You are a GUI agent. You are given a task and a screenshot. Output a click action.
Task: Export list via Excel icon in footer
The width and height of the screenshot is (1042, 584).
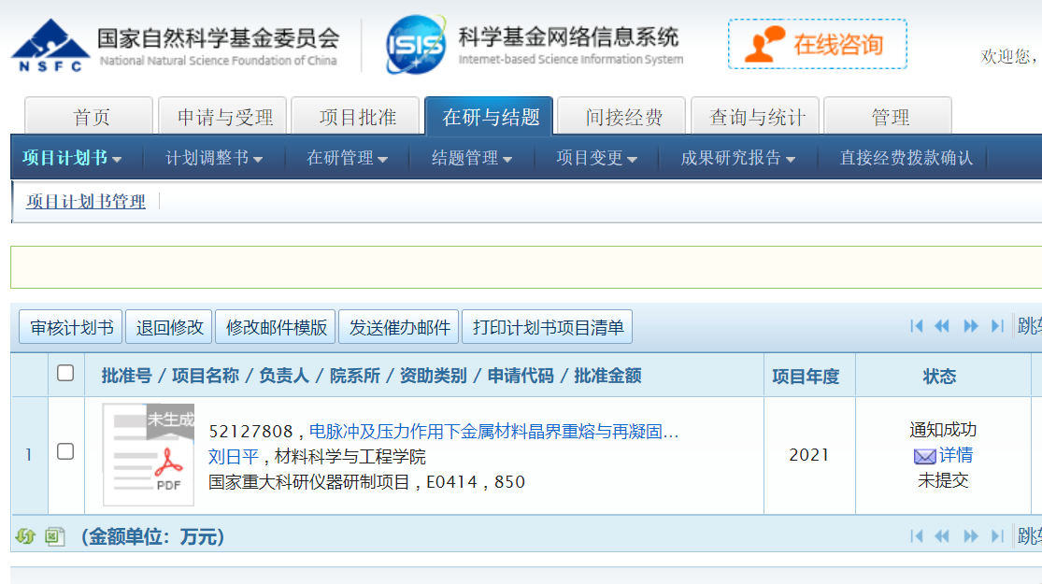(55, 536)
